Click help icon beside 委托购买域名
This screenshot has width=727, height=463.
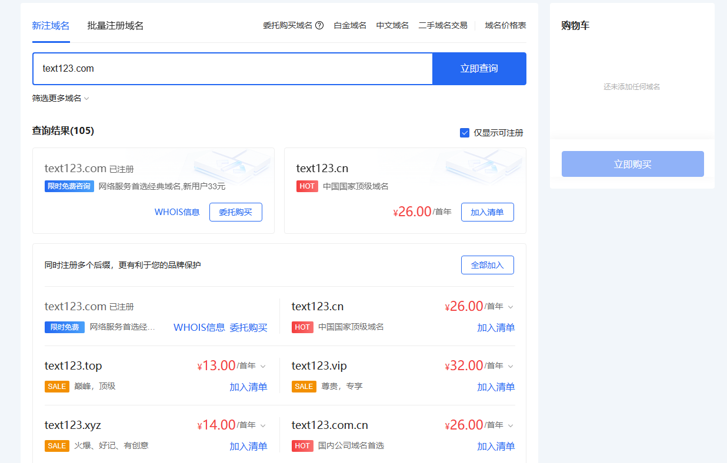tap(319, 25)
